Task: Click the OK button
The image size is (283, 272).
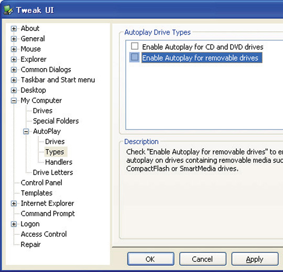Action: (151, 259)
